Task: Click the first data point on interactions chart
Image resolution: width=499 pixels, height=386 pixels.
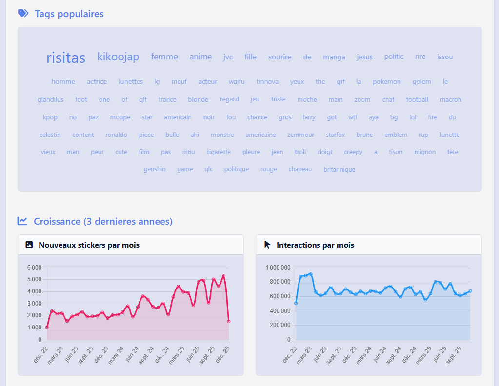Action: click(296, 303)
